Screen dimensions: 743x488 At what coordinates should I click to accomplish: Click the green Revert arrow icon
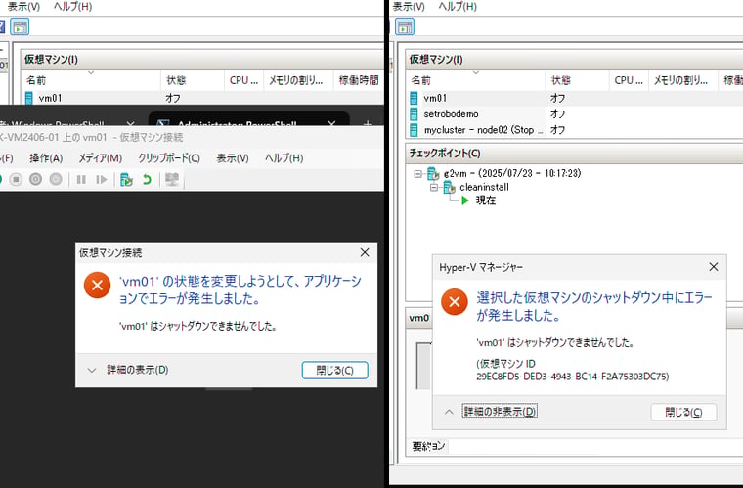tap(147, 180)
